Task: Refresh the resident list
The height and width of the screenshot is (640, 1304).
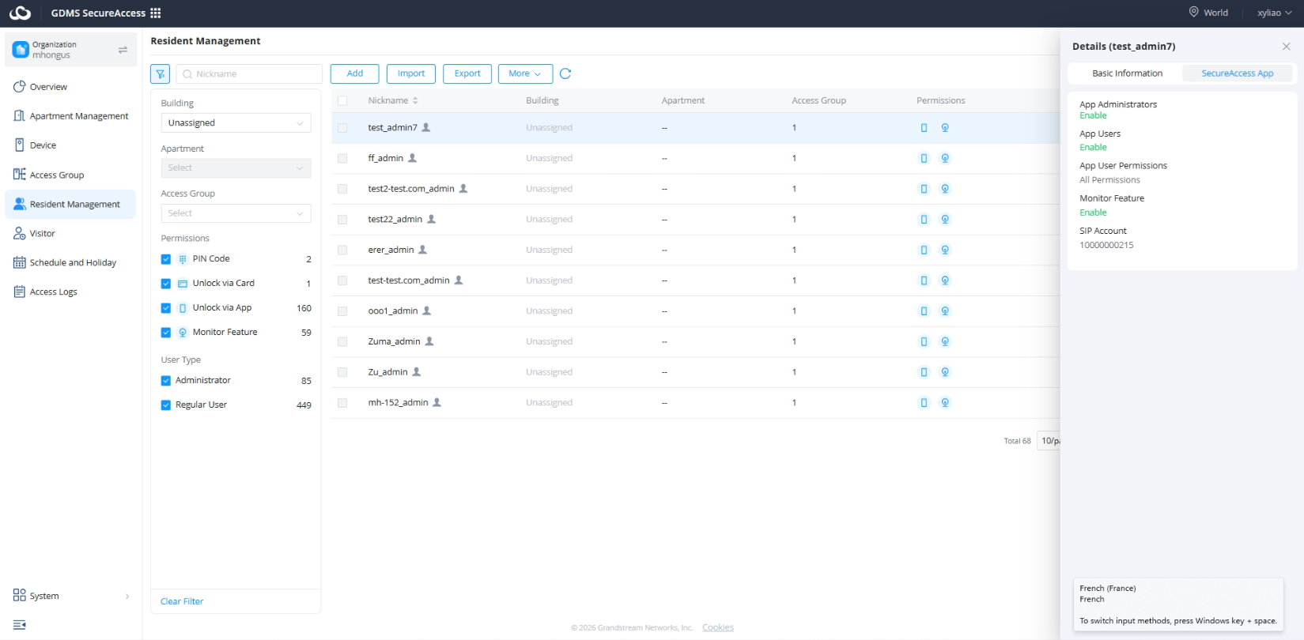Action: click(565, 73)
